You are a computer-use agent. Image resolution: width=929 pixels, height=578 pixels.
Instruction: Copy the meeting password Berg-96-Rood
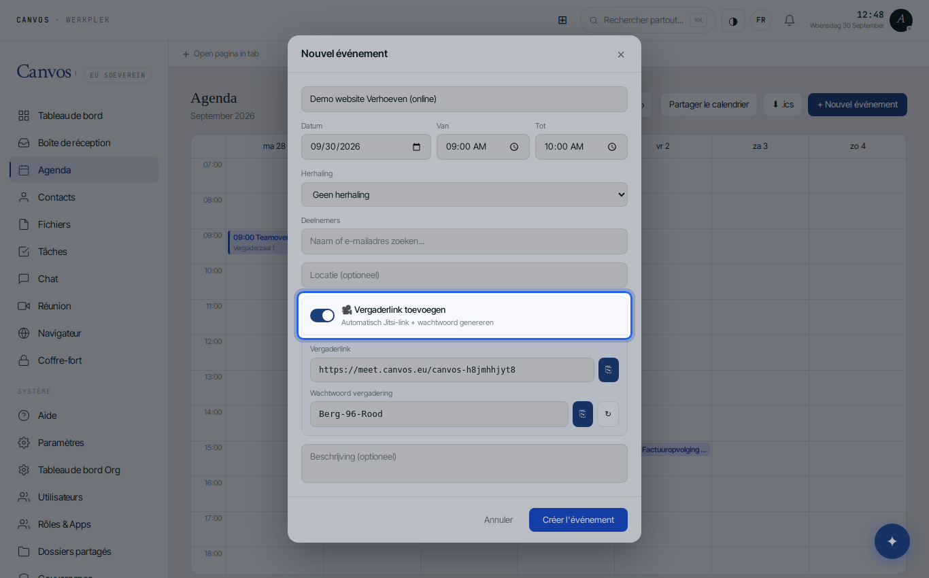583,414
